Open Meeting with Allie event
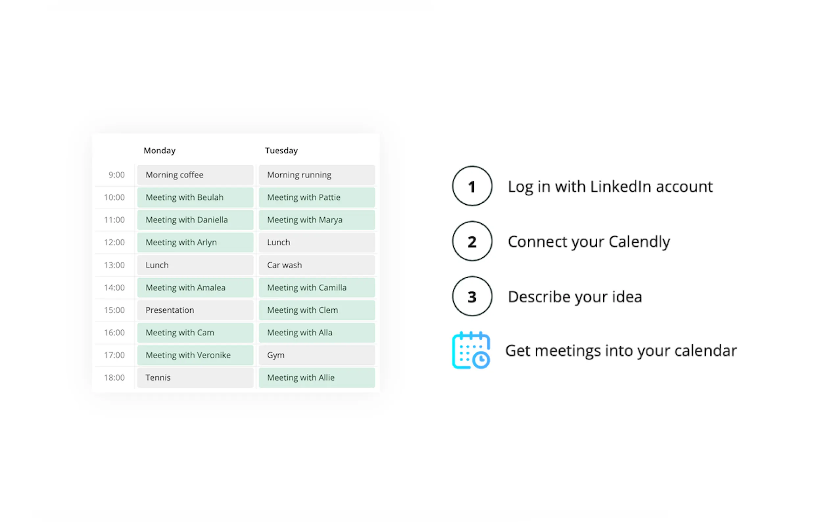835x522 pixels. coord(317,378)
